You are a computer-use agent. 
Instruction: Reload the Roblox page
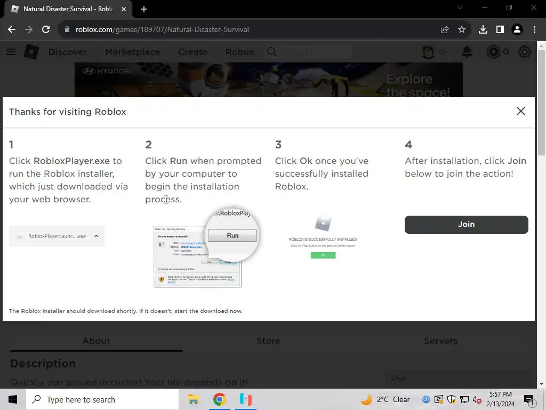46,30
